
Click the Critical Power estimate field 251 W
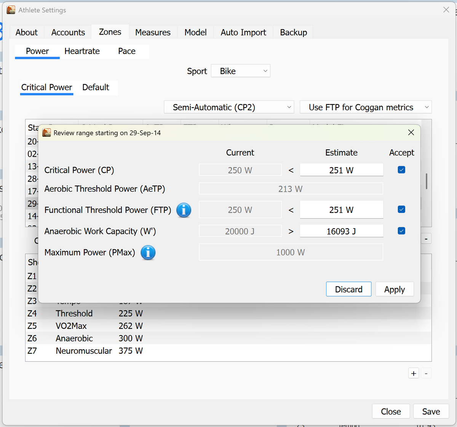point(342,170)
